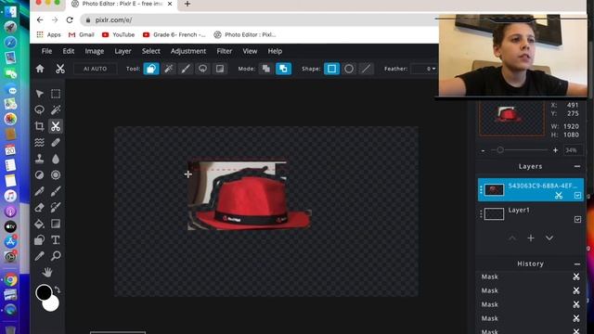Select the Sponge/Focus circle tool
The image size is (594, 334).
pyautogui.click(x=56, y=175)
